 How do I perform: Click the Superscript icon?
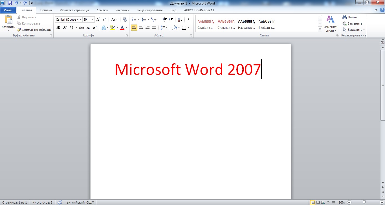click(94, 27)
